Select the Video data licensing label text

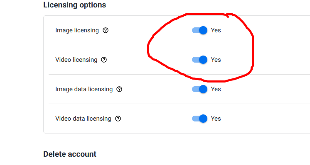tap(83, 119)
